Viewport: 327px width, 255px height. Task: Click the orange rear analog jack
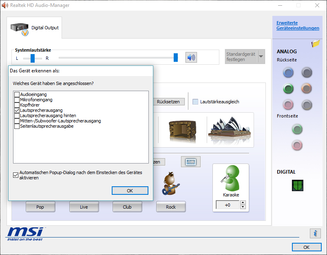pos(307,89)
